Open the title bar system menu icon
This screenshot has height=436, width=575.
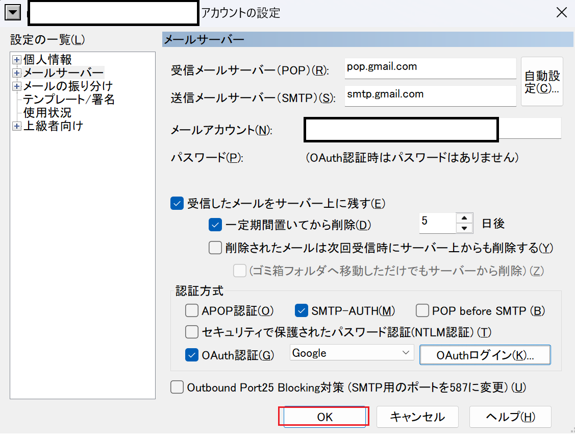(13, 12)
